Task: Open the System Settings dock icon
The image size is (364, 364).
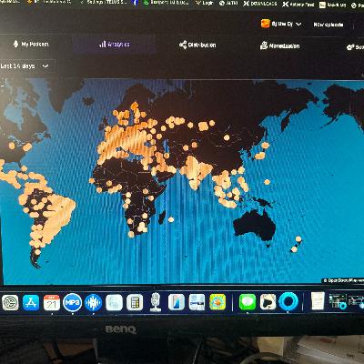Action: pos(10,302)
